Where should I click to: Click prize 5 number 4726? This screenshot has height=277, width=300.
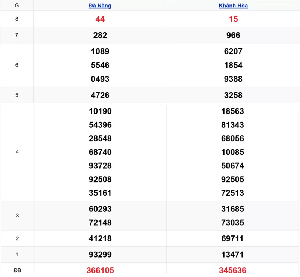(100, 95)
